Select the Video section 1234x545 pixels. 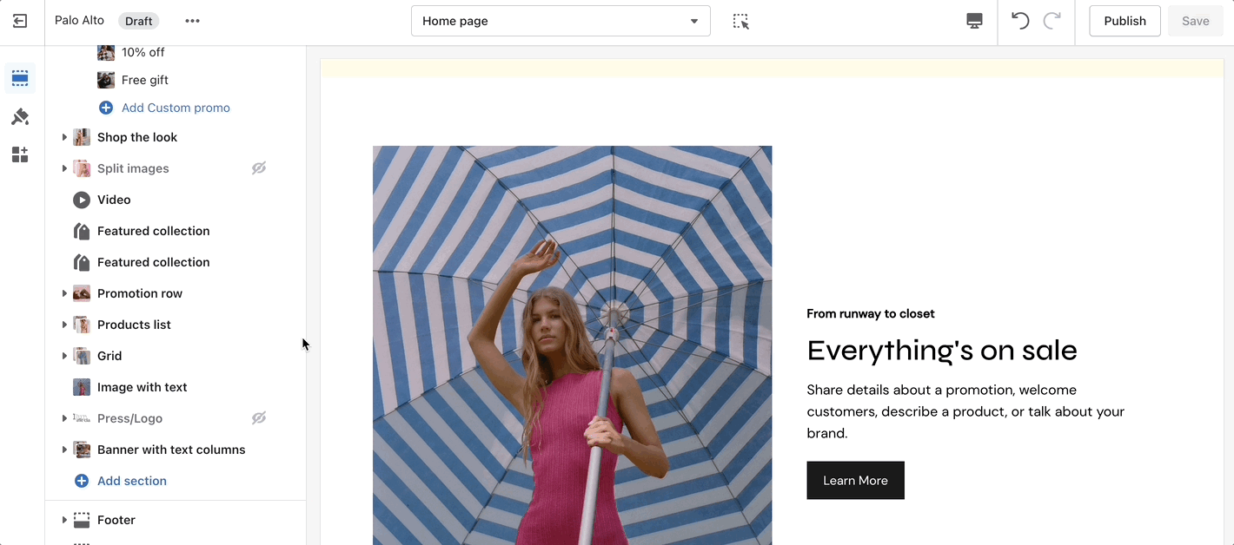coord(114,200)
